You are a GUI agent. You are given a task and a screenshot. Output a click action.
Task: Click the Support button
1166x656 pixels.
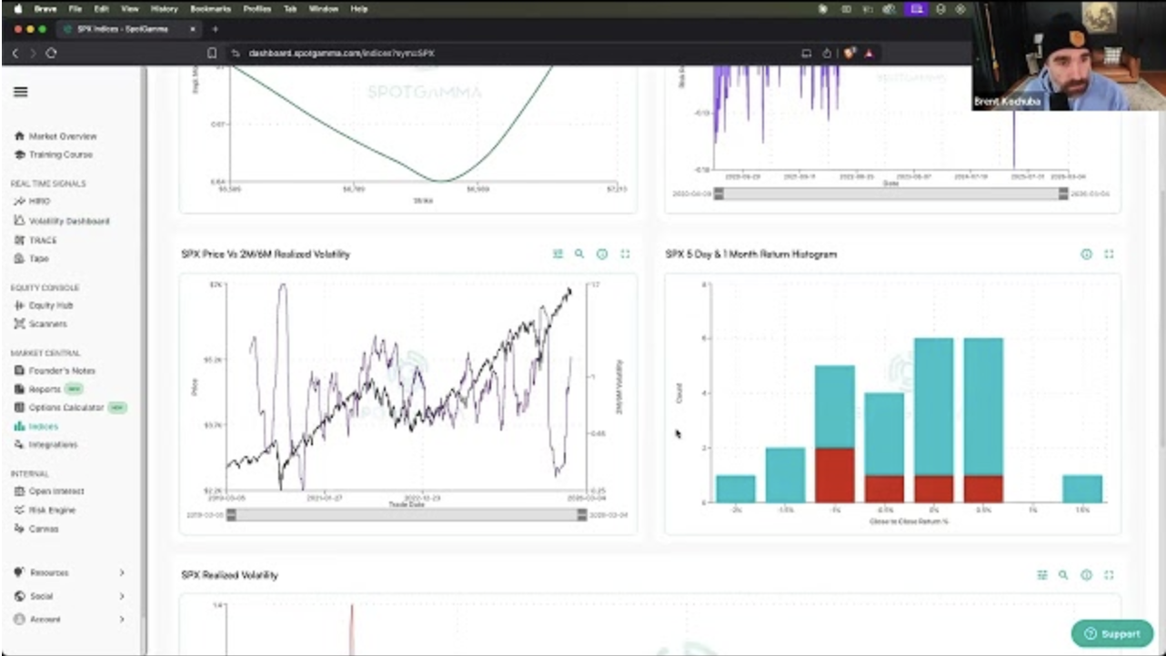1111,633
